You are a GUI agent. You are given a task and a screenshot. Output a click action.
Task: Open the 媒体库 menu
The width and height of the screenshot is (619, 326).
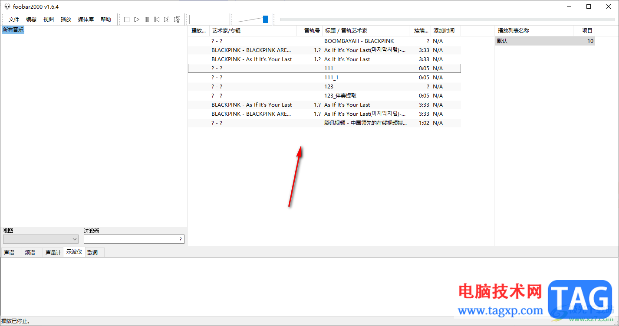[86, 20]
